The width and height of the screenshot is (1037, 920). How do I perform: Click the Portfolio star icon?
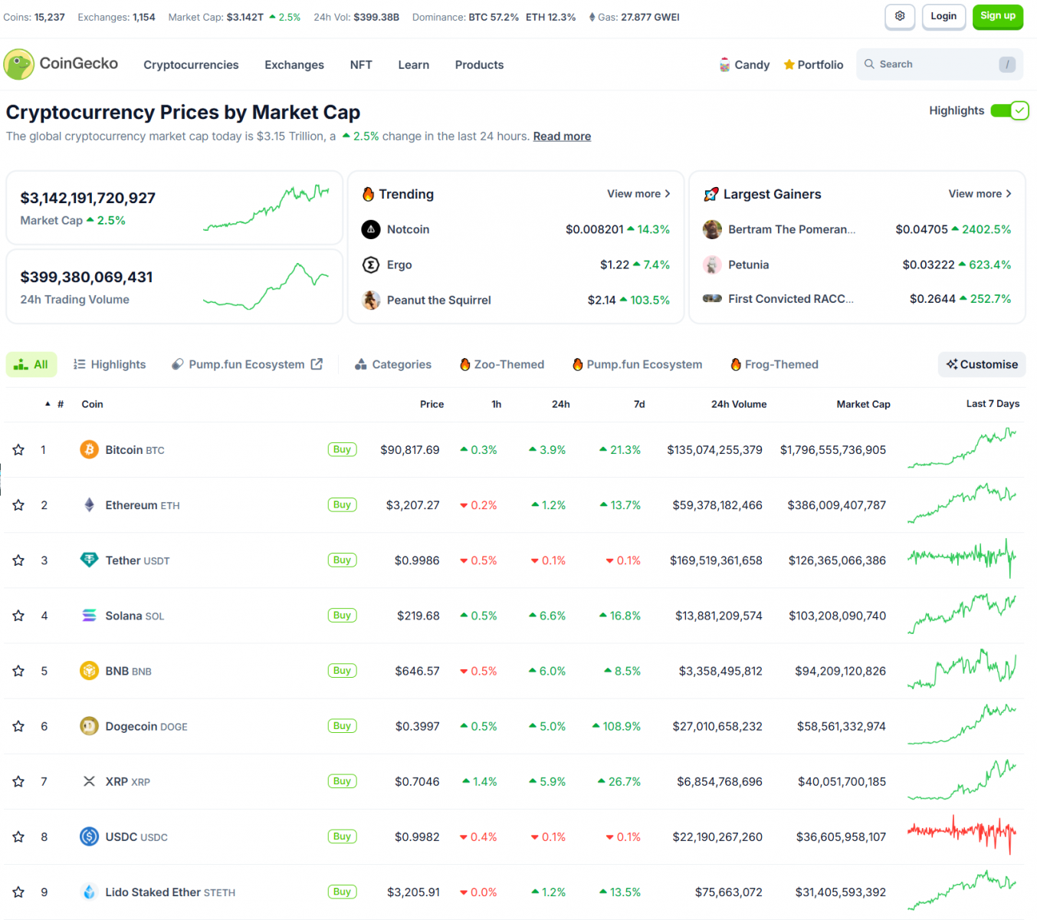point(789,65)
